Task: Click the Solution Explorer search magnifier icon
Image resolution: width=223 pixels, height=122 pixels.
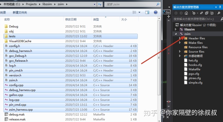Action: coord(222,19)
